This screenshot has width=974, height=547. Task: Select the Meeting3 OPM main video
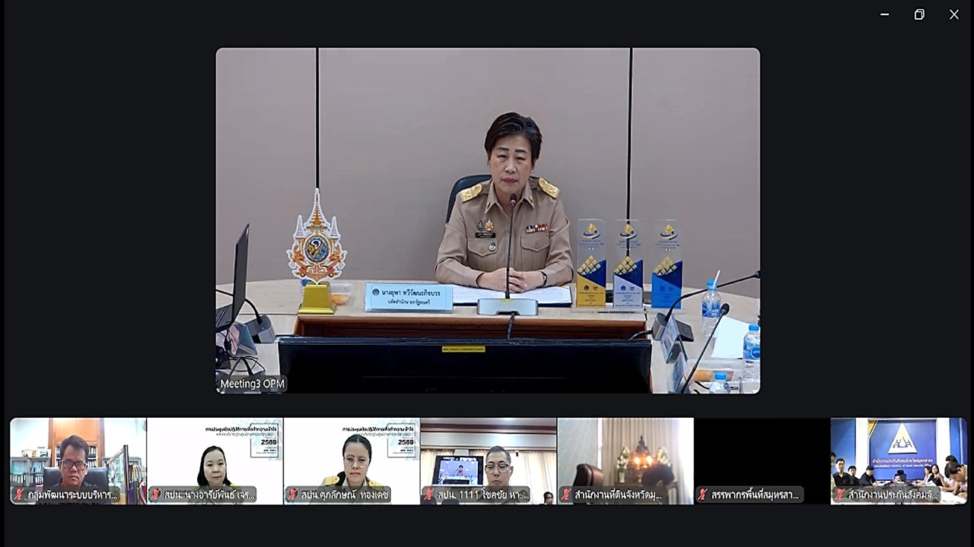click(x=487, y=220)
